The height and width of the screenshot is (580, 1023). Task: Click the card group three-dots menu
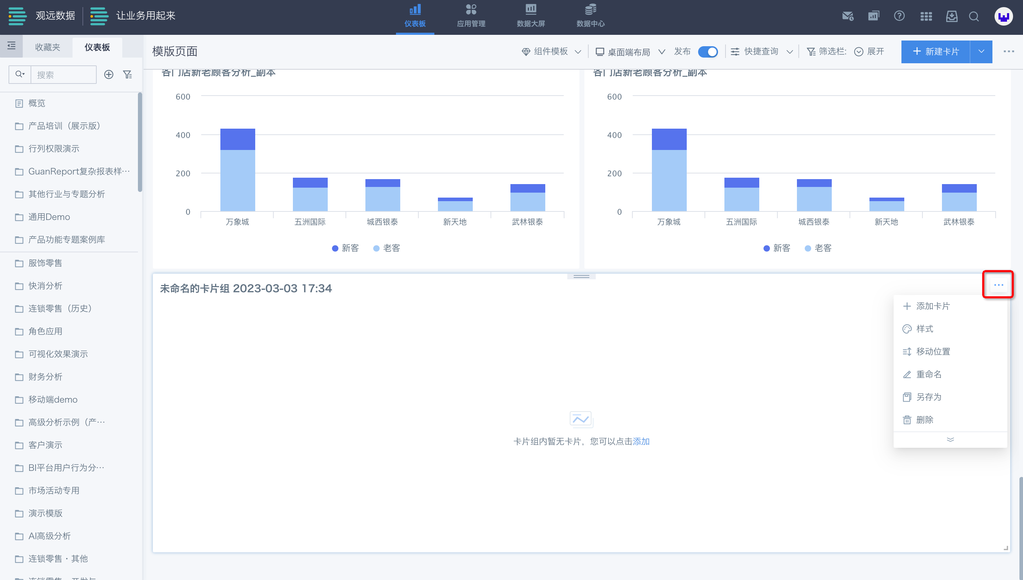tap(998, 284)
